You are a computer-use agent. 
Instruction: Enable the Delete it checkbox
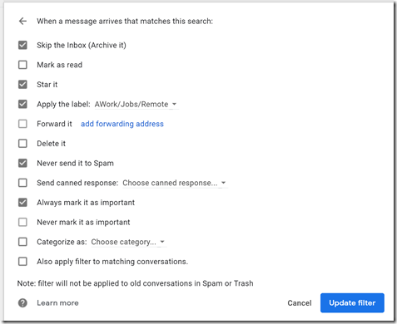tap(22, 144)
